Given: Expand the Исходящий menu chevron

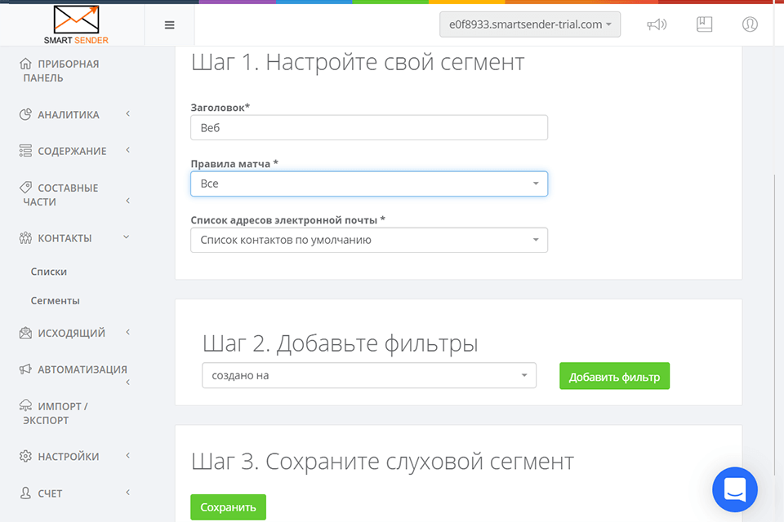Looking at the screenshot, I should click(128, 332).
